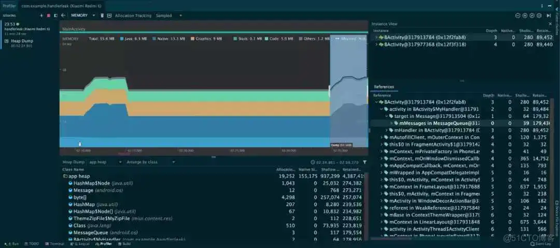Open the TODO tool window tab

[x=32, y=244]
